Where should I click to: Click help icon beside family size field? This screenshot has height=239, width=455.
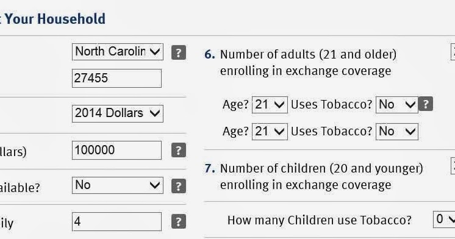coord(179,221)
